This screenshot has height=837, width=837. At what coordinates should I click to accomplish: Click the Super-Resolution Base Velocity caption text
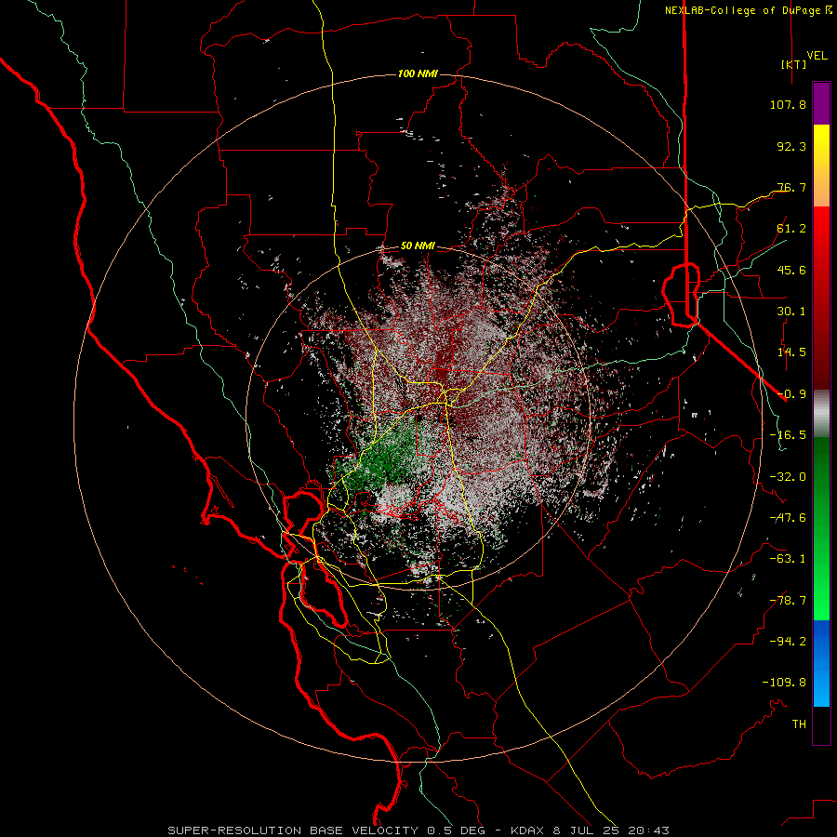418,830
